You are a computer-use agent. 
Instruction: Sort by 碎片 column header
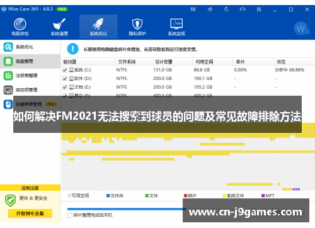pyautogui.click(x=253, y=62)
